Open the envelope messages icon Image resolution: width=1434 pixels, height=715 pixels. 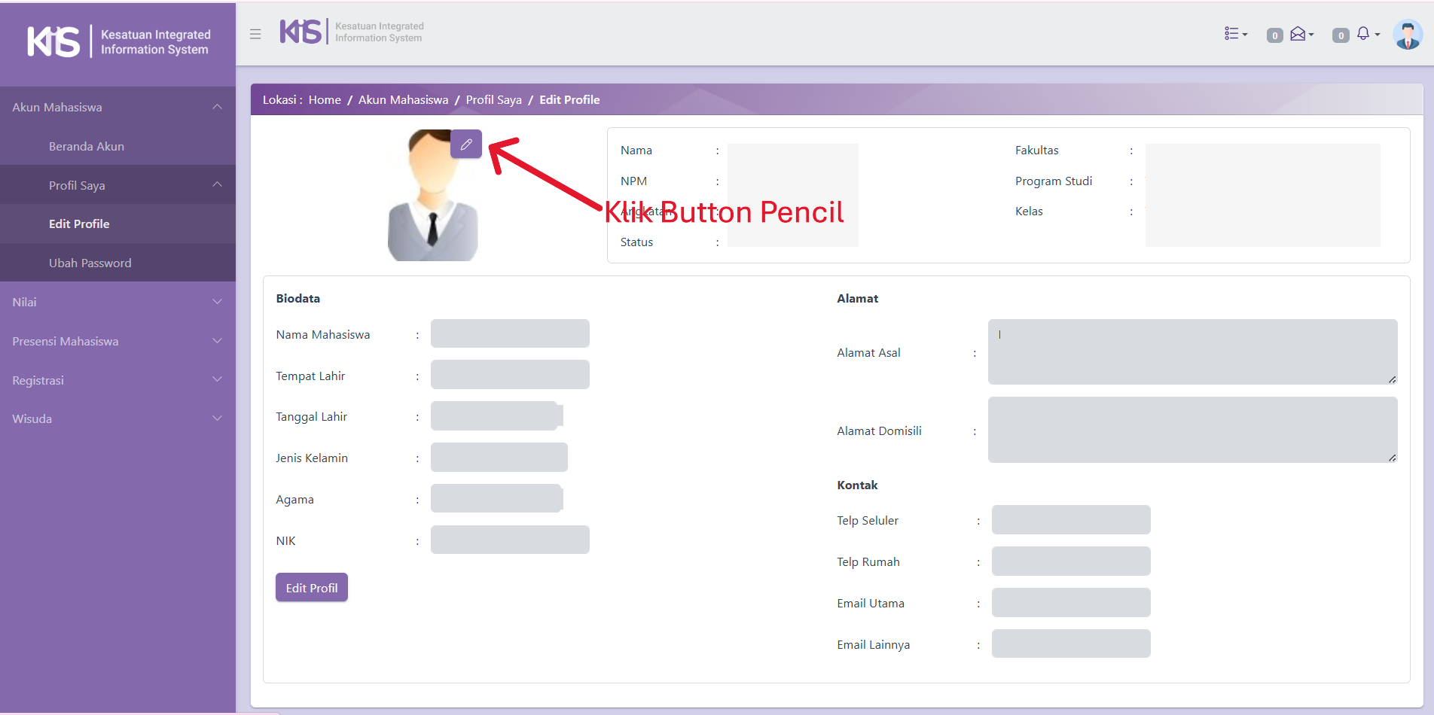[x=1300, y=34]
